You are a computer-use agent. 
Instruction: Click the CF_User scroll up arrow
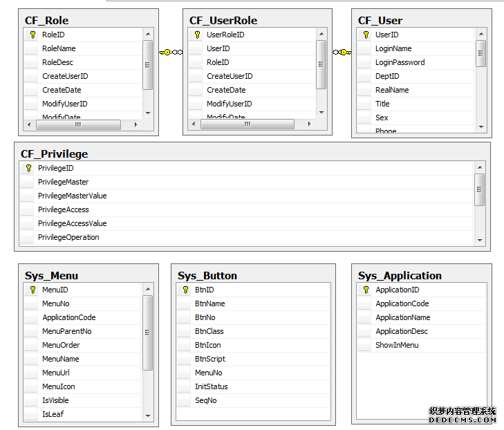(480, 32)
